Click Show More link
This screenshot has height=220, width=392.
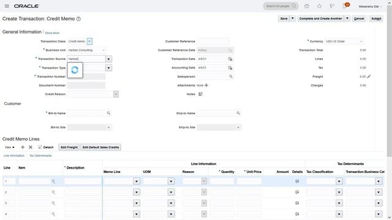click(52, 33)
